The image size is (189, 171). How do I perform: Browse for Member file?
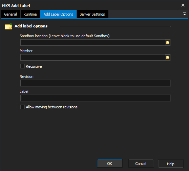click(168, 57)
